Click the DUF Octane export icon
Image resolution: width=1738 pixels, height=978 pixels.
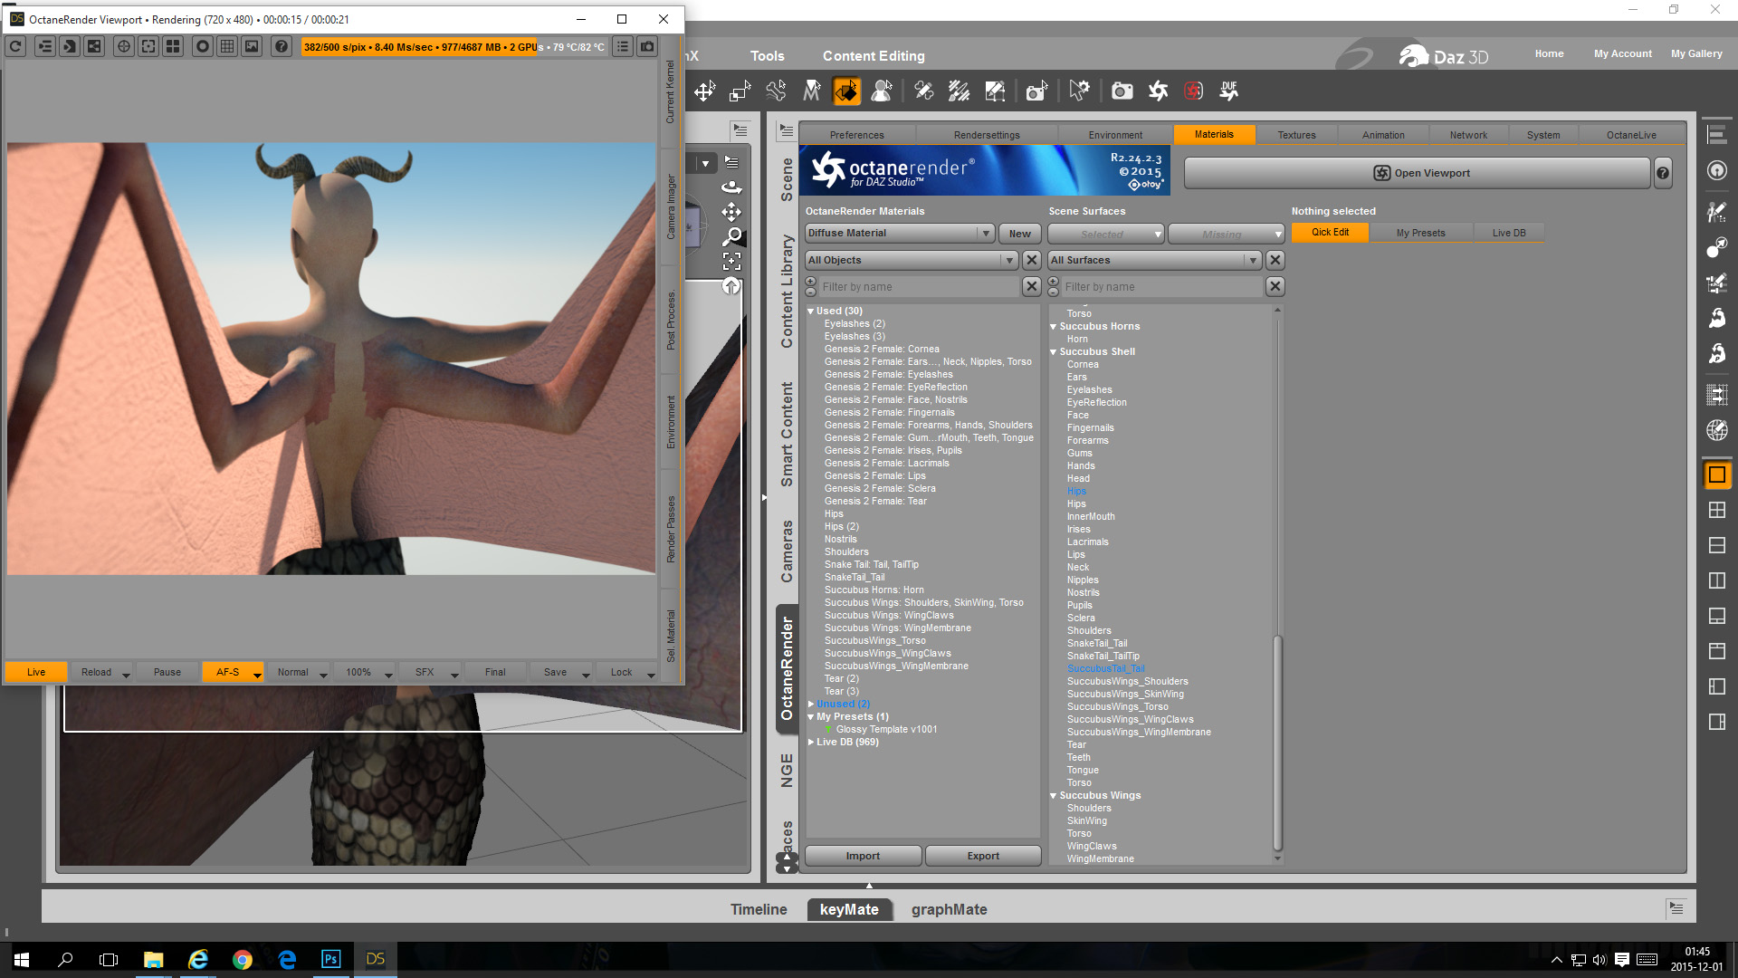coord(1228,91)
